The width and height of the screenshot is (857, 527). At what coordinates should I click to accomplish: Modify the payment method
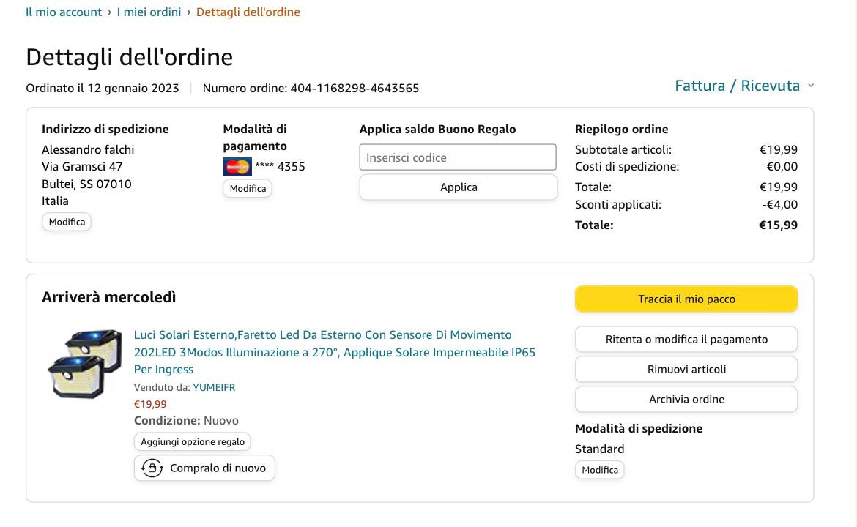[x=248, y=188]
